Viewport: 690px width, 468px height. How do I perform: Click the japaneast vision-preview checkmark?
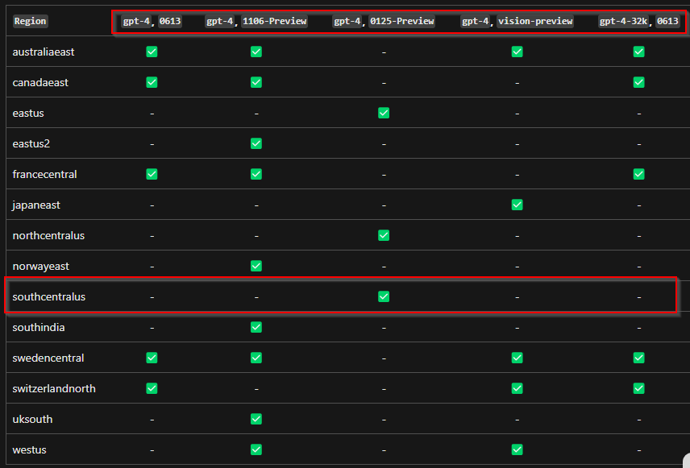click(517, 205)
